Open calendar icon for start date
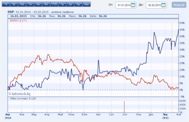This screenshot has width=189, height=122. [133, 5]
